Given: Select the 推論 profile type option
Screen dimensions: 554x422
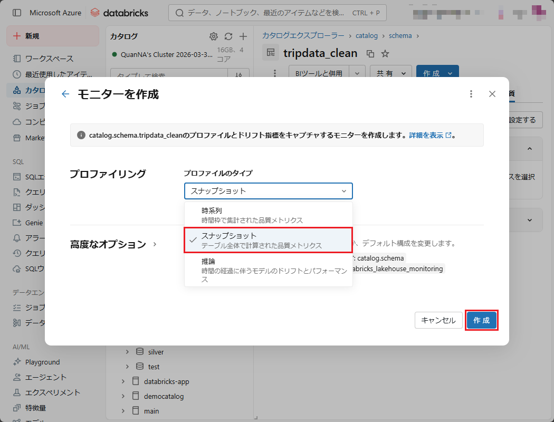Looking at the screenshot, I should [268, 270].
